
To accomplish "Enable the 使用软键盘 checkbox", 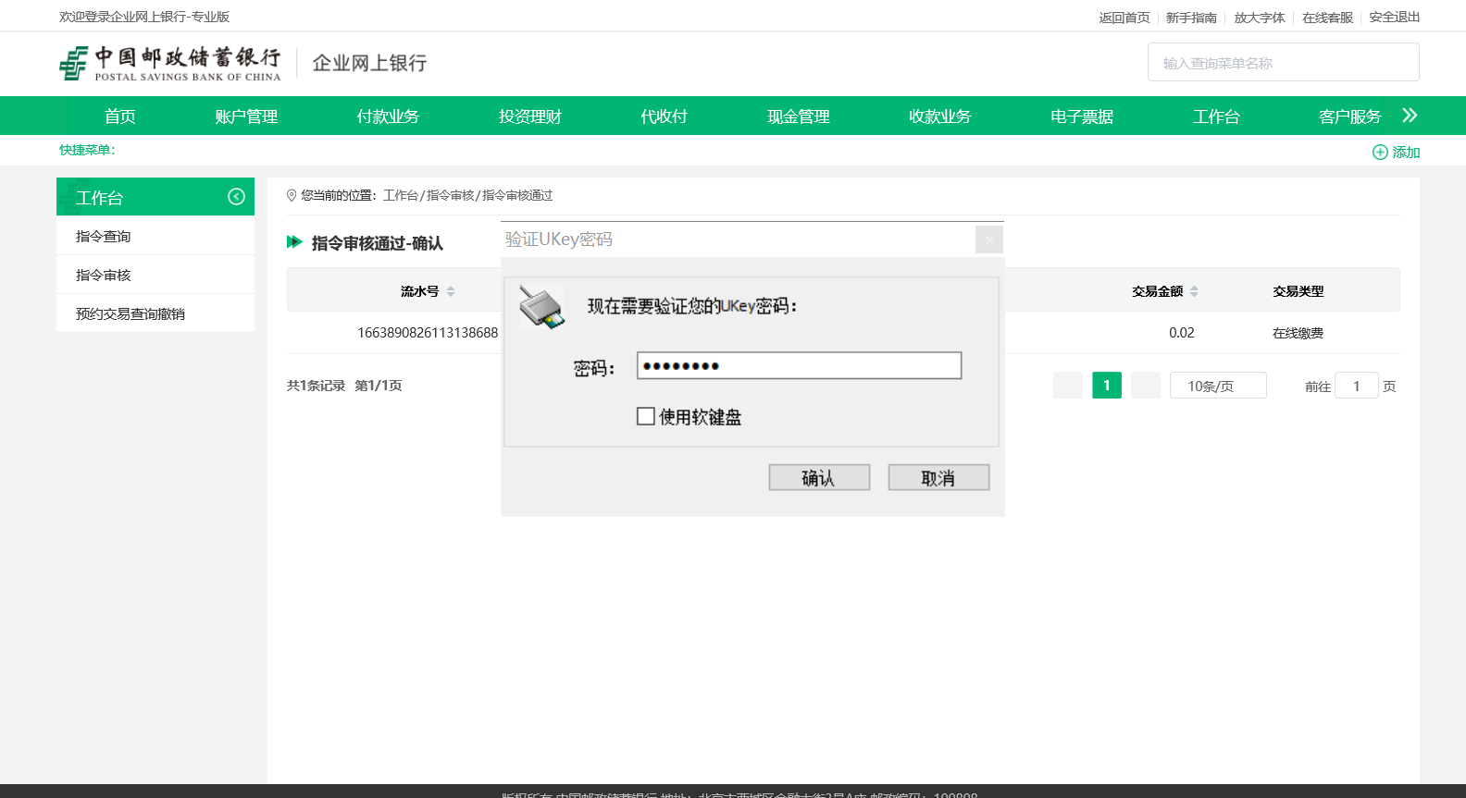I will point(646,417).
